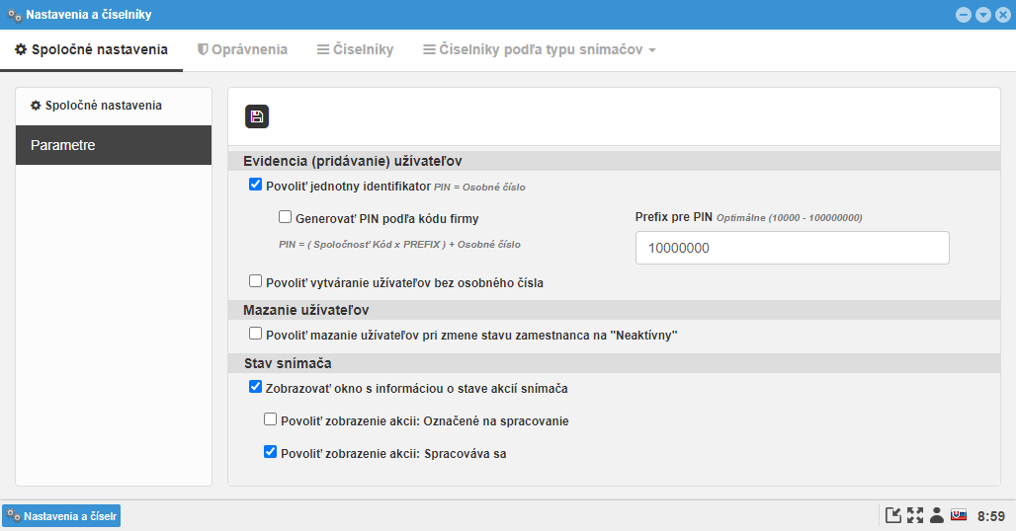Image resolution: width=1016 pixels, height=531 pixels.
Task: Click the Prefix pre PIN label
Action: [673, 217]
